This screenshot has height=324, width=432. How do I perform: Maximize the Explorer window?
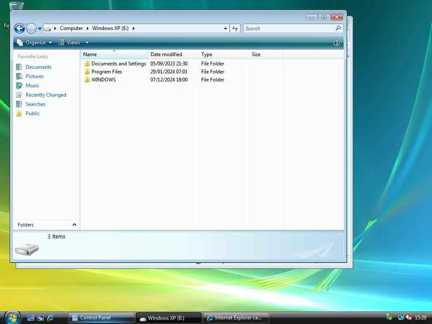[324, 17]
